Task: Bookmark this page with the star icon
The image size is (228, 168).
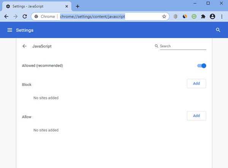Action: click(x=164, y=16)
